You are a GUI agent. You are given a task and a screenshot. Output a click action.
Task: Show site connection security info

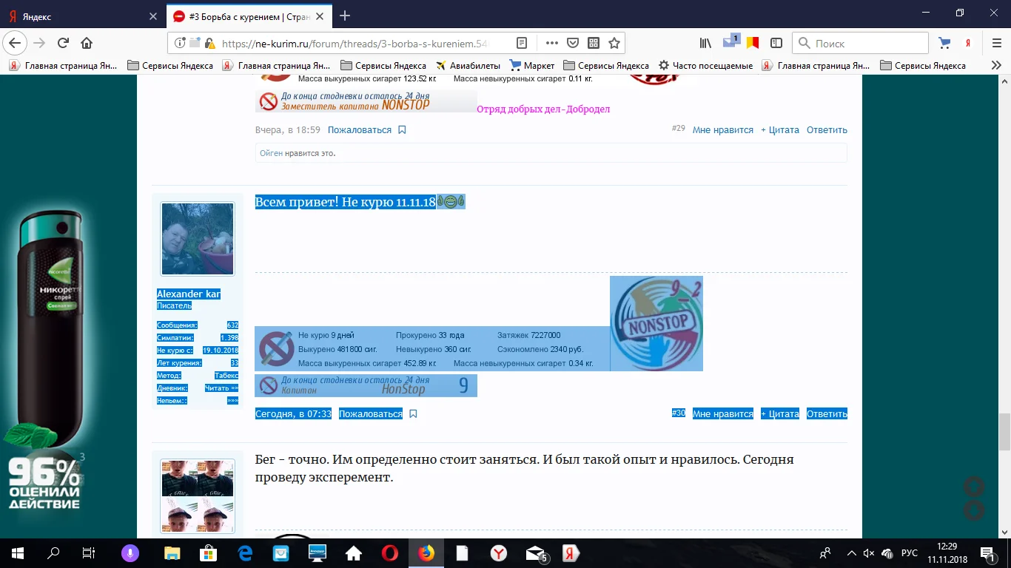pyautogui.click(x=179, y=43)
